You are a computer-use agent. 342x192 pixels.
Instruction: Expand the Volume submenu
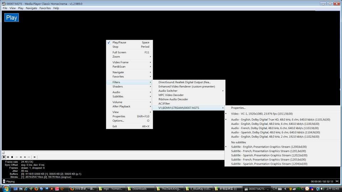[x=129, y=102]
